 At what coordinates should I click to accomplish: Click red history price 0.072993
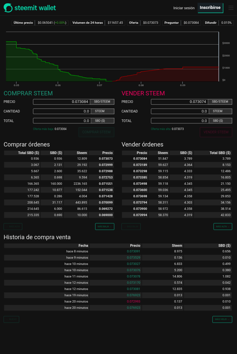pyautogui.click(x=133, y=302)
